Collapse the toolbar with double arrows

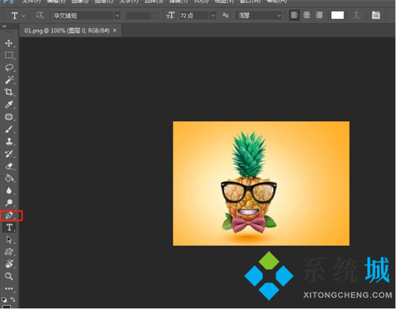(x=4, y=26)
